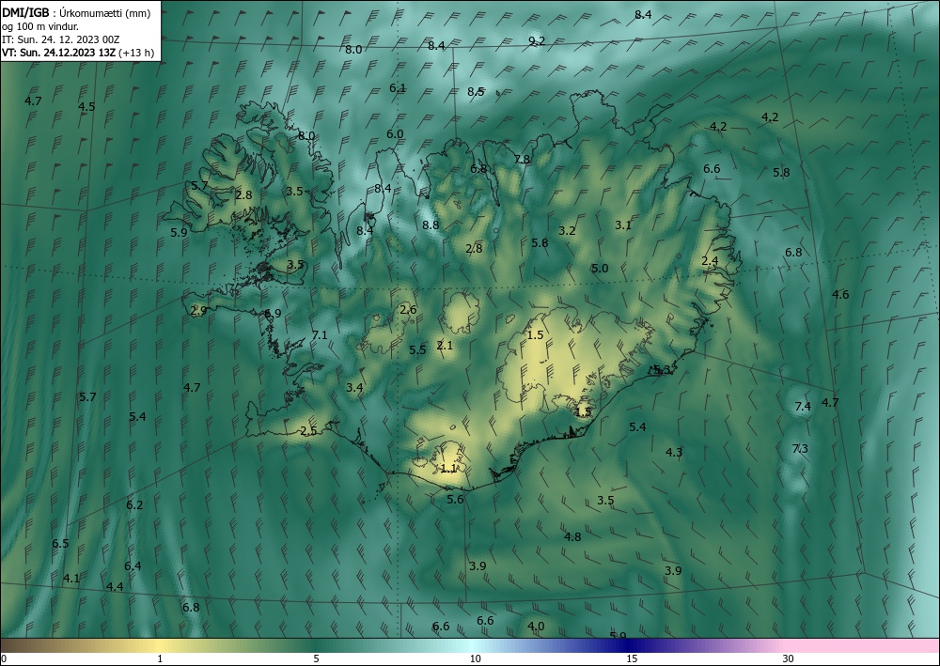Click the 2.6 value label
The width and height of the screenshot is (940, 666).
408,310
